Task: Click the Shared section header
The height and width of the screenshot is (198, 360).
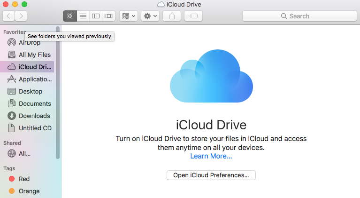Action: [12, 143]
